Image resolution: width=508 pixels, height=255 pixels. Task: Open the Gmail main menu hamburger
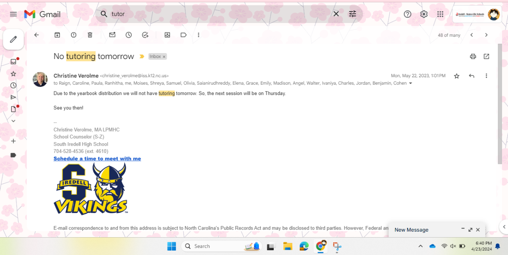pyautogui.click(x=13, y=14)
